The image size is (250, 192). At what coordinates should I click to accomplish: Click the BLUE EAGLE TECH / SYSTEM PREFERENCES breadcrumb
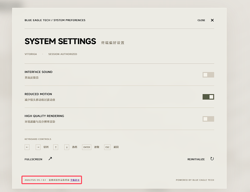55,20
